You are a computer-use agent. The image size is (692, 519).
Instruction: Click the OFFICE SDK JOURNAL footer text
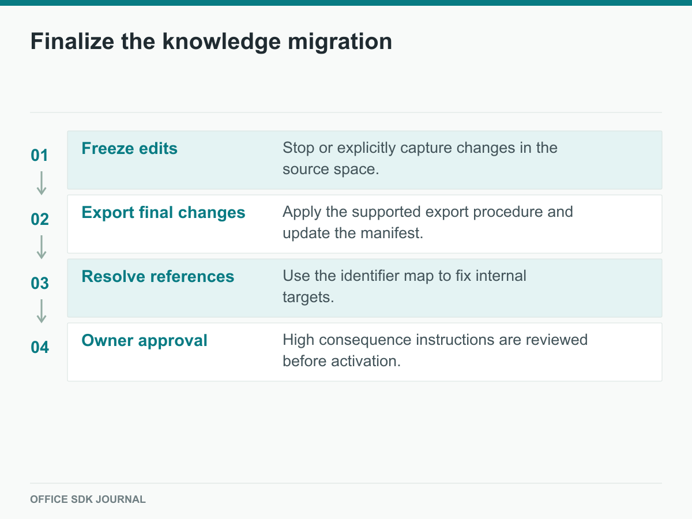(x=88, y=499)
